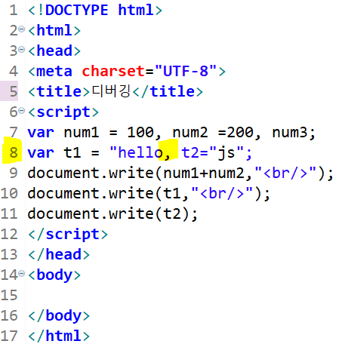Click the "<br/>" string on line 10
This screenshot has width=342, height=344.
pyautogui.click(x=222, y=193)
